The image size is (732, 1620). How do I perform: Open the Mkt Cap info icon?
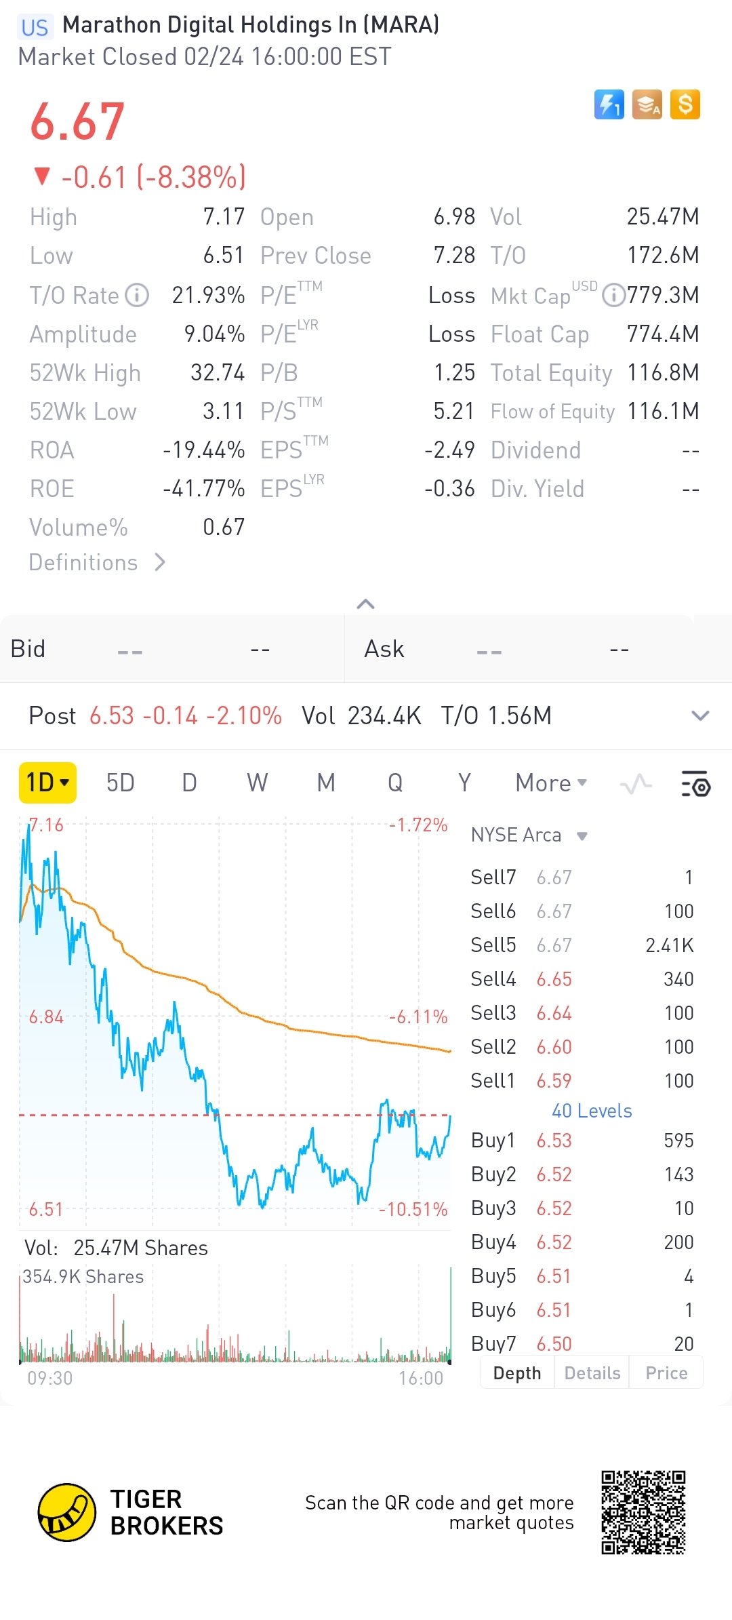[x=613, y=296]
